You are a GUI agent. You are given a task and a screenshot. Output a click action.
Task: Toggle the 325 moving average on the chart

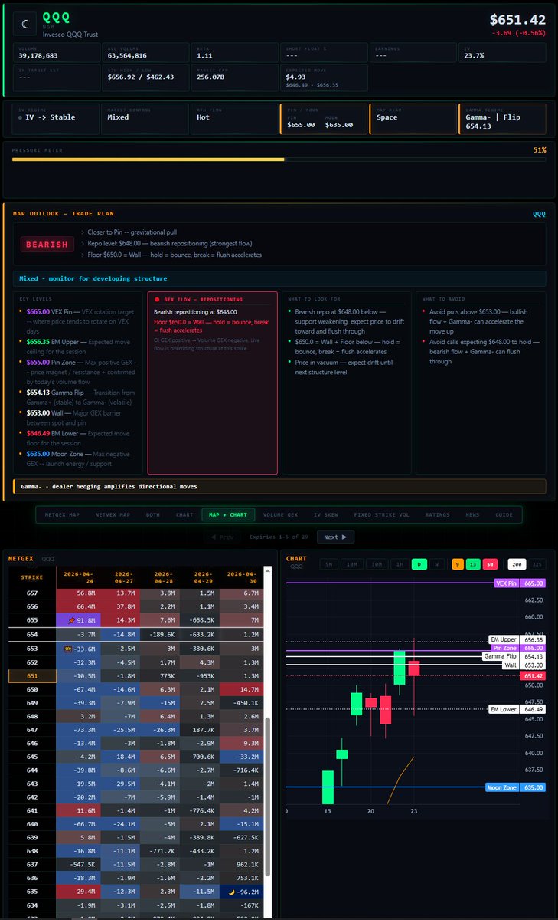coord(538,564)
